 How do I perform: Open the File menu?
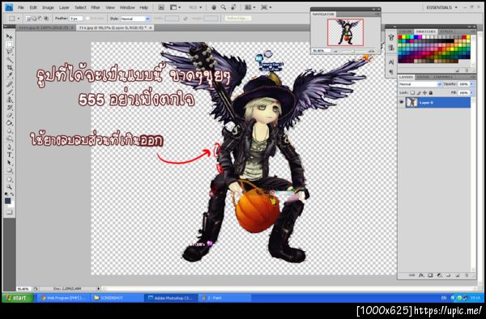[x=21, y=7]
